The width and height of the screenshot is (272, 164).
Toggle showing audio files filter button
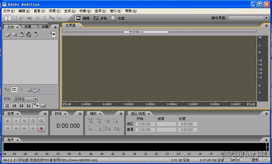(x=7, y=106)
